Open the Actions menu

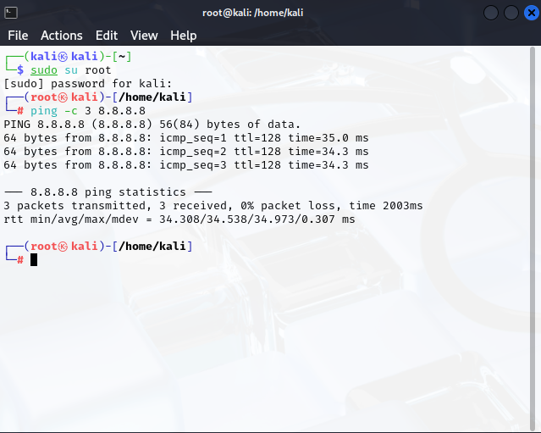pyautogui.click(x=62, y=36)
